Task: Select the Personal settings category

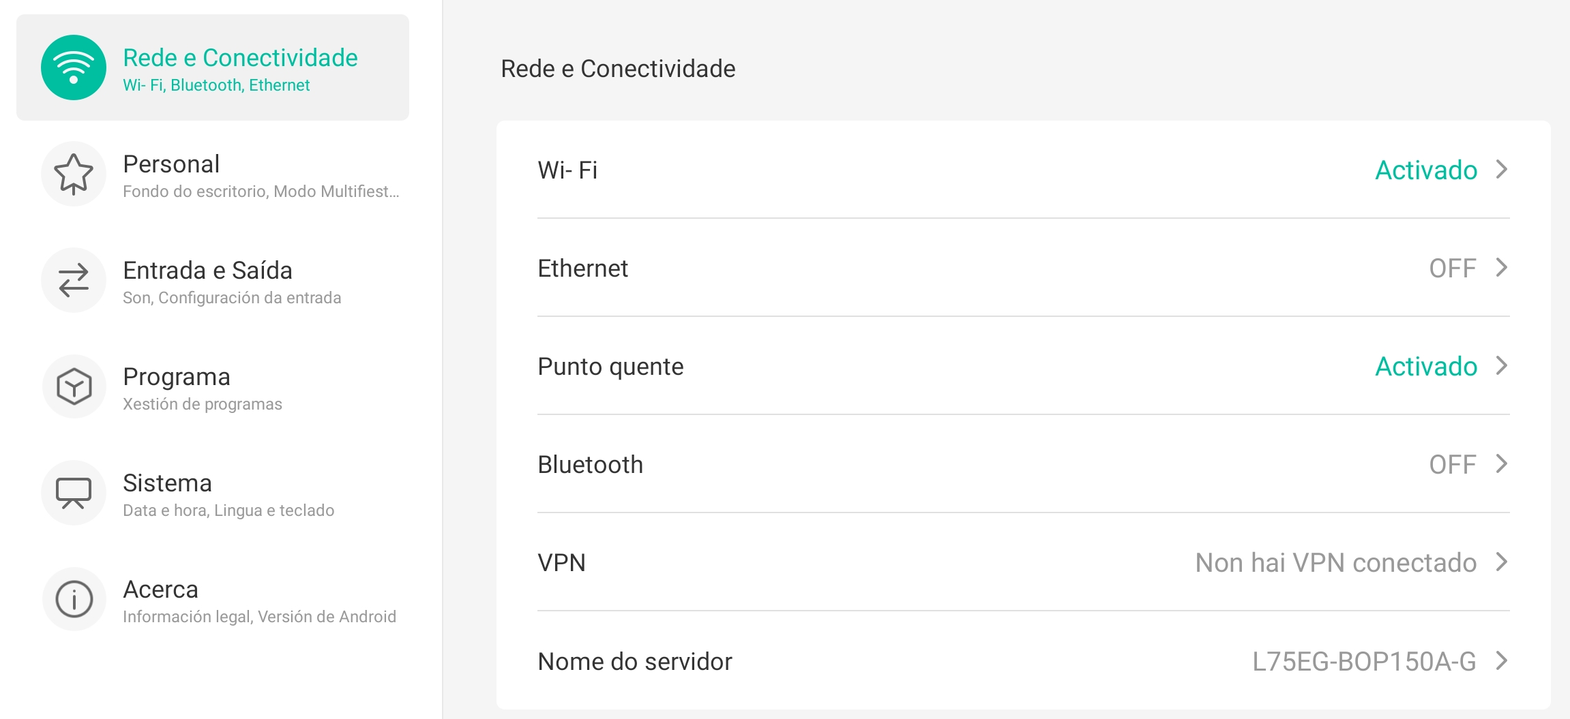Action: pos(171,164)
